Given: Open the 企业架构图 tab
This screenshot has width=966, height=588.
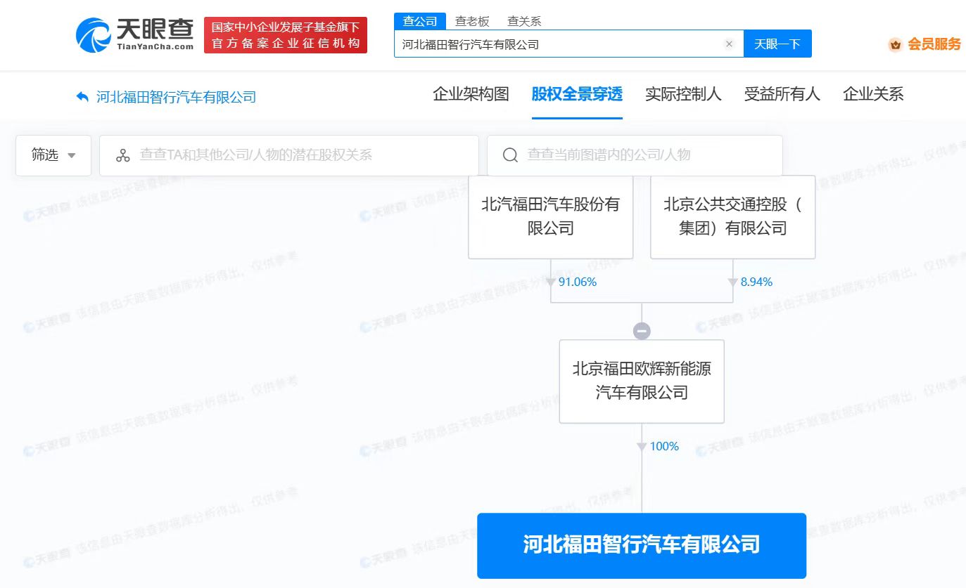Looking at the screenshot, I should point(471,94).
